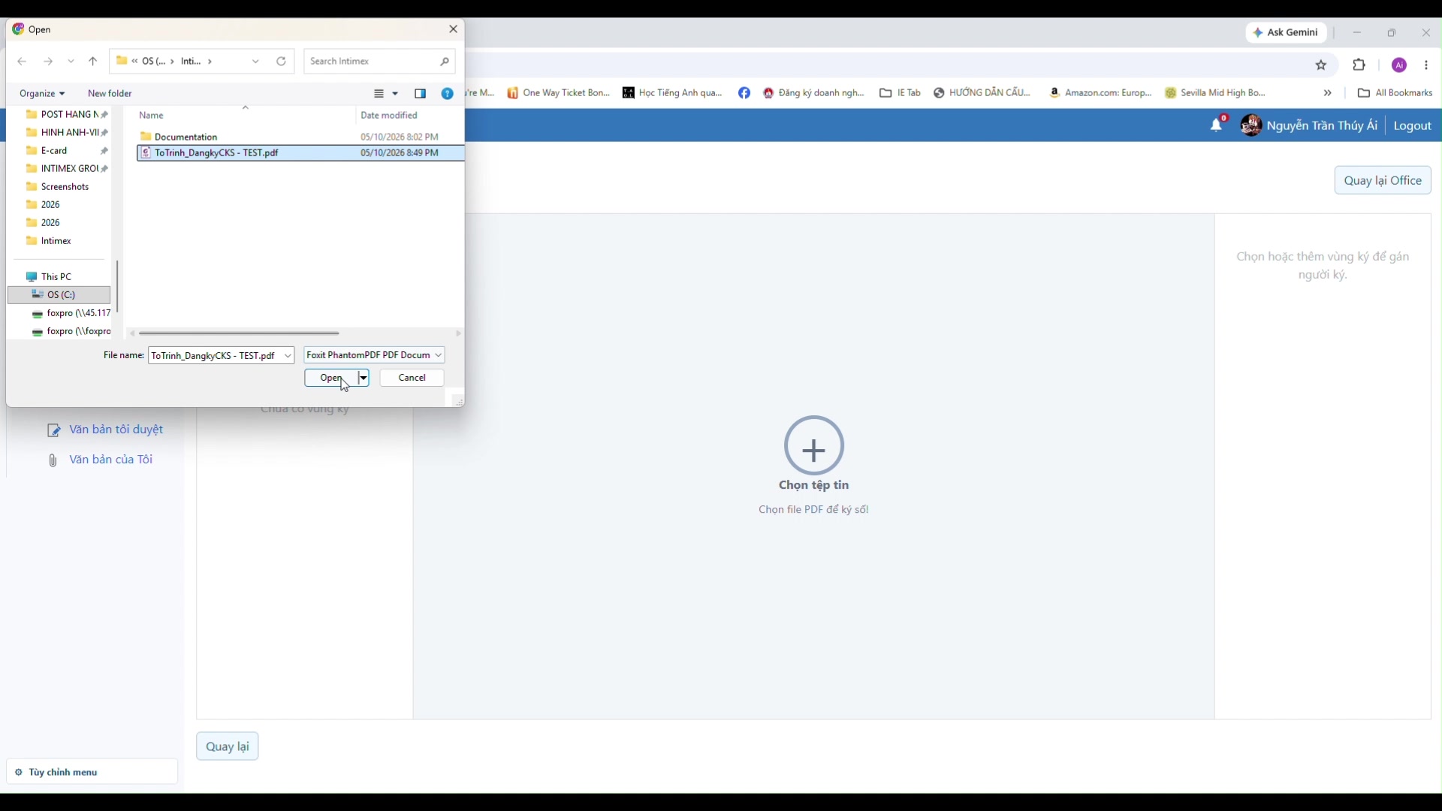Select the Documentation folder
The height and width of the screenshot is (811, 1442).
point(186,137)
